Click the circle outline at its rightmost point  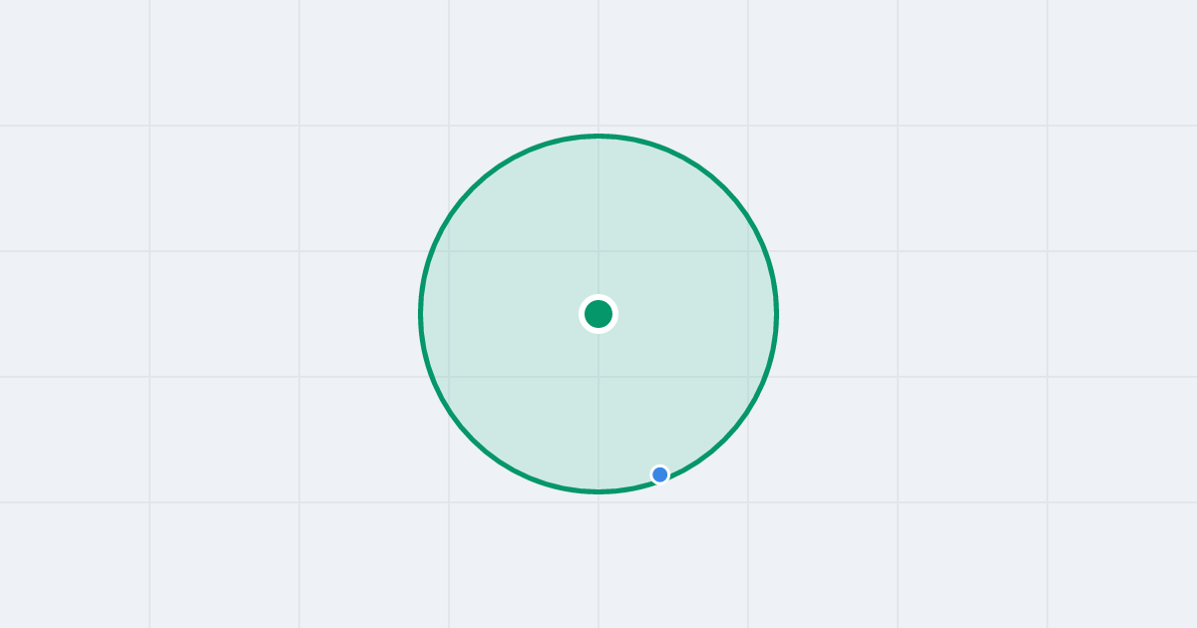[x=776, y=314]
